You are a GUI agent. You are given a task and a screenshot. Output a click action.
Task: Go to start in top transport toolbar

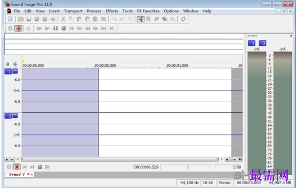click(x=71, y=28)
